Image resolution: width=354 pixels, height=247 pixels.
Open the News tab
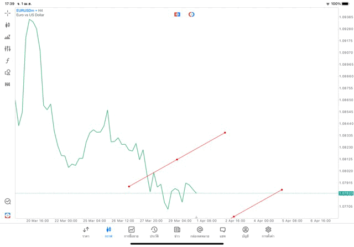pos(177,232)
